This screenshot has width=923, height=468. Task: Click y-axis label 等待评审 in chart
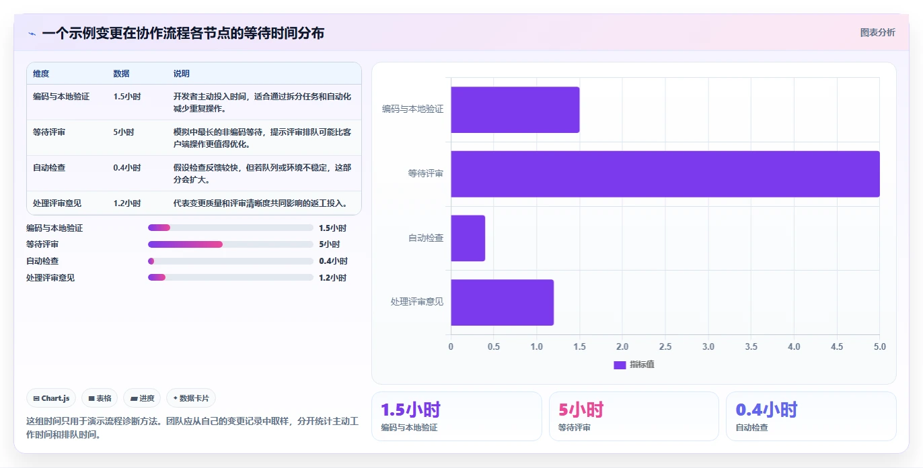tap(425, 173)
